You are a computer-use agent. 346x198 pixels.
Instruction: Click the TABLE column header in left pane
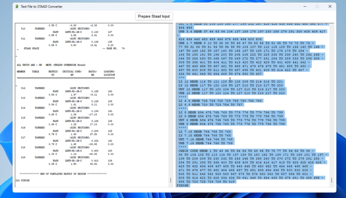[35, 71]
